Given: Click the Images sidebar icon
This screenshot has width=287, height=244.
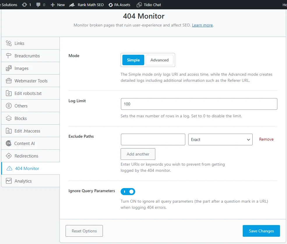Looking at the screenshot, I should tap(9, 68).
